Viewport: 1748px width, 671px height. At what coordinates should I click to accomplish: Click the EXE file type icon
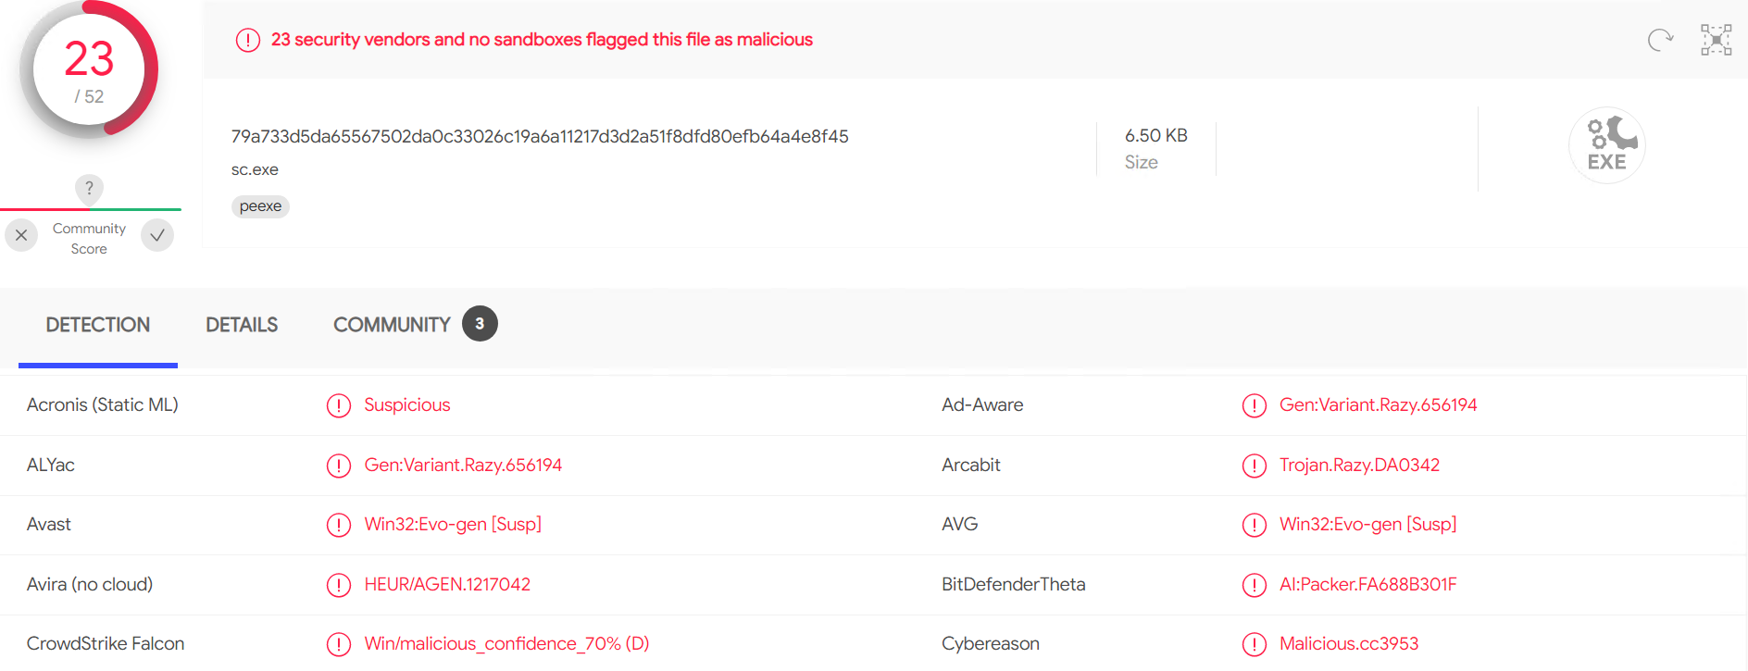pyautogui.click(x=1607, y=145)
